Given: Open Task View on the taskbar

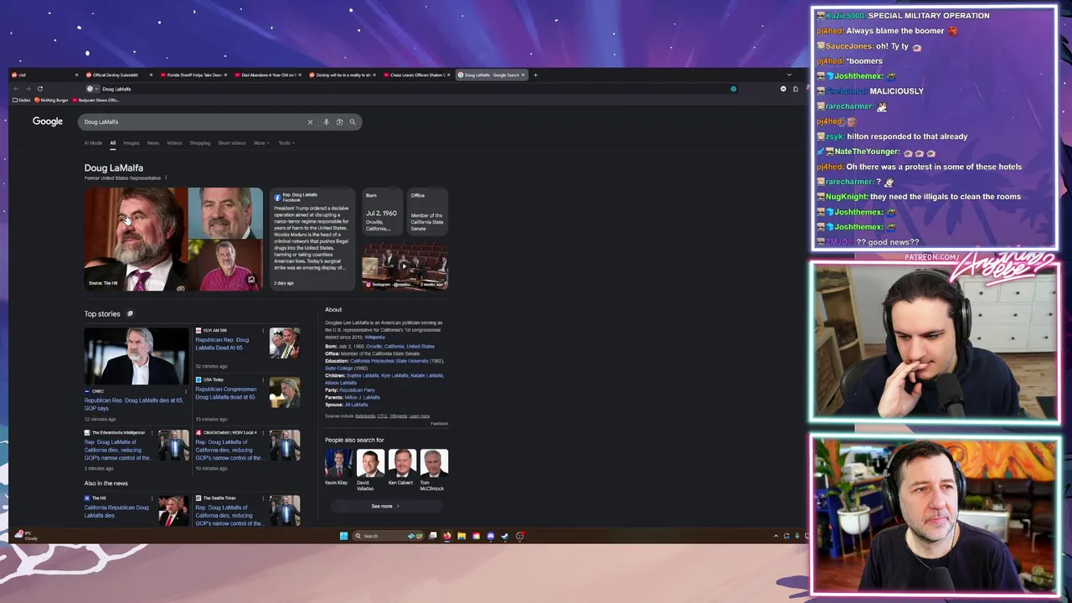Looking at the screenshot, I should 433,536.
